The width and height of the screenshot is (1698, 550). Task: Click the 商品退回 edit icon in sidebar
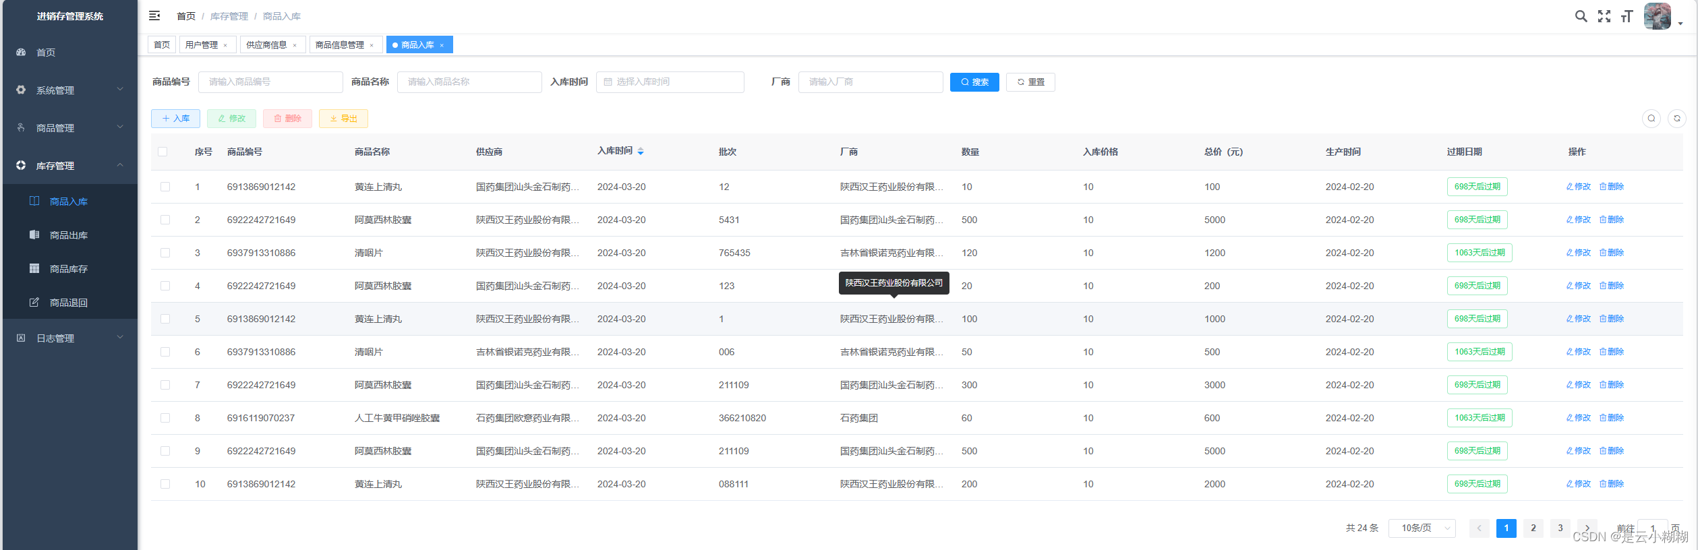tap(34, 302)
